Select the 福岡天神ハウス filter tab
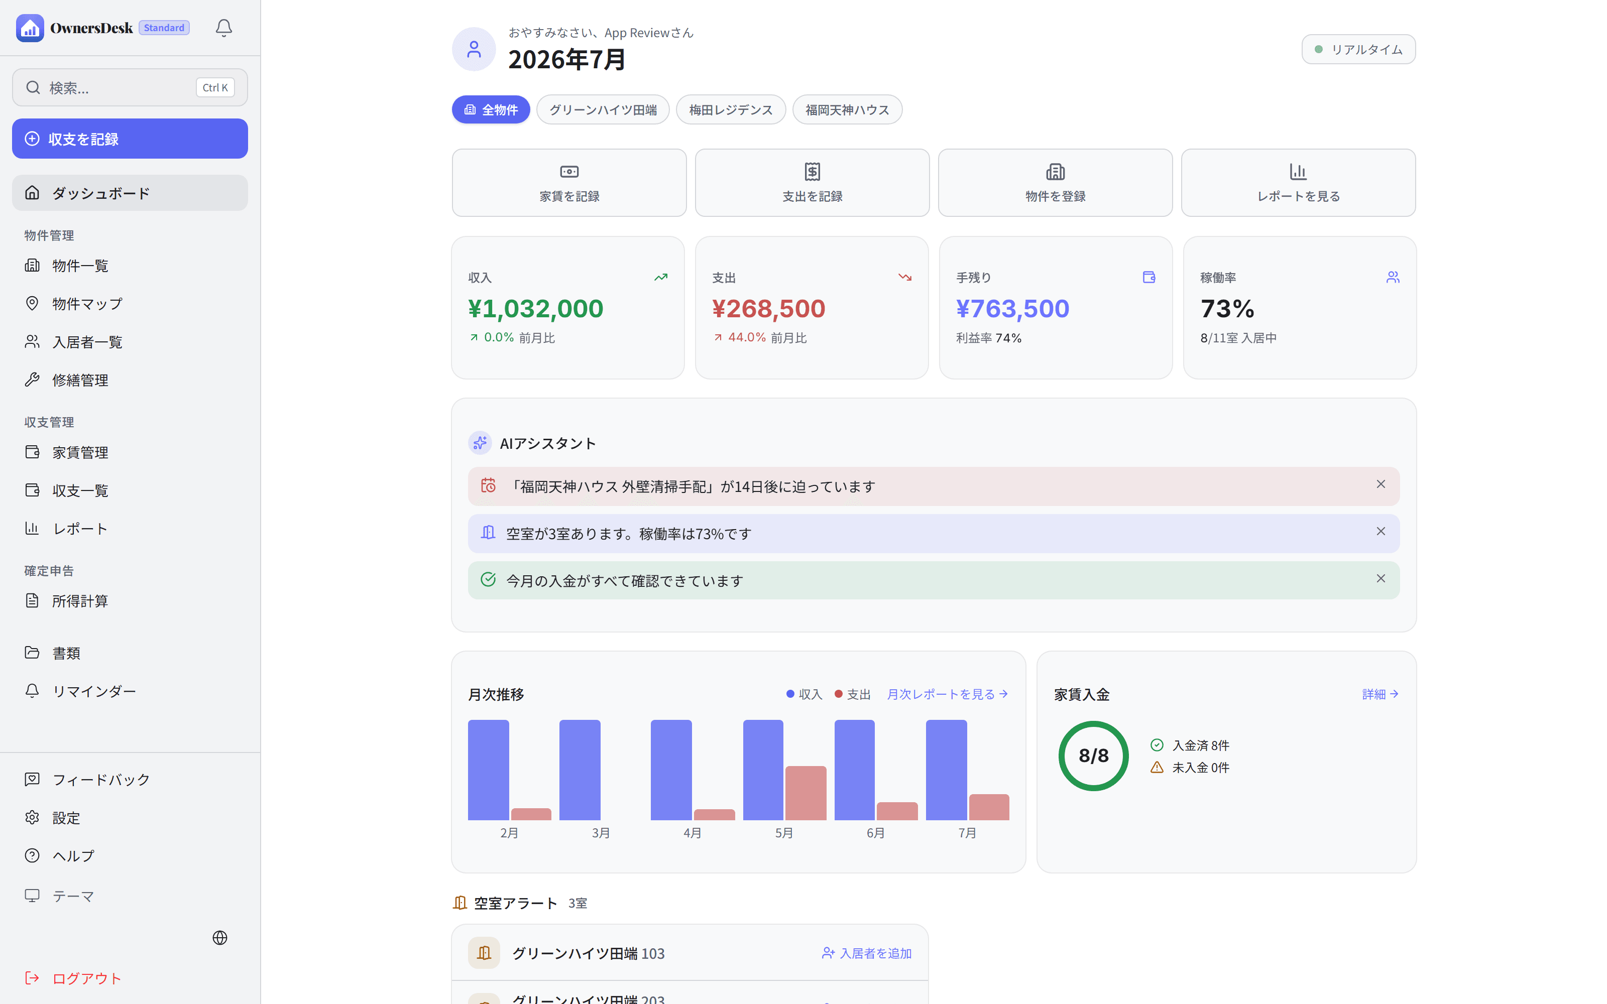This screenshot has width=1607, height=1004. pos(847,109)
